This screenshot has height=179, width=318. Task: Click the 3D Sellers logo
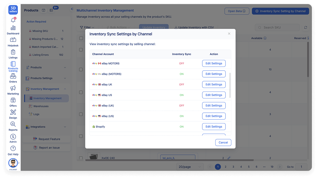point(13,10)
